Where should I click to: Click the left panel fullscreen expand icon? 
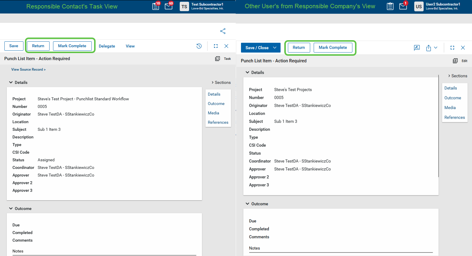(216, 46)
